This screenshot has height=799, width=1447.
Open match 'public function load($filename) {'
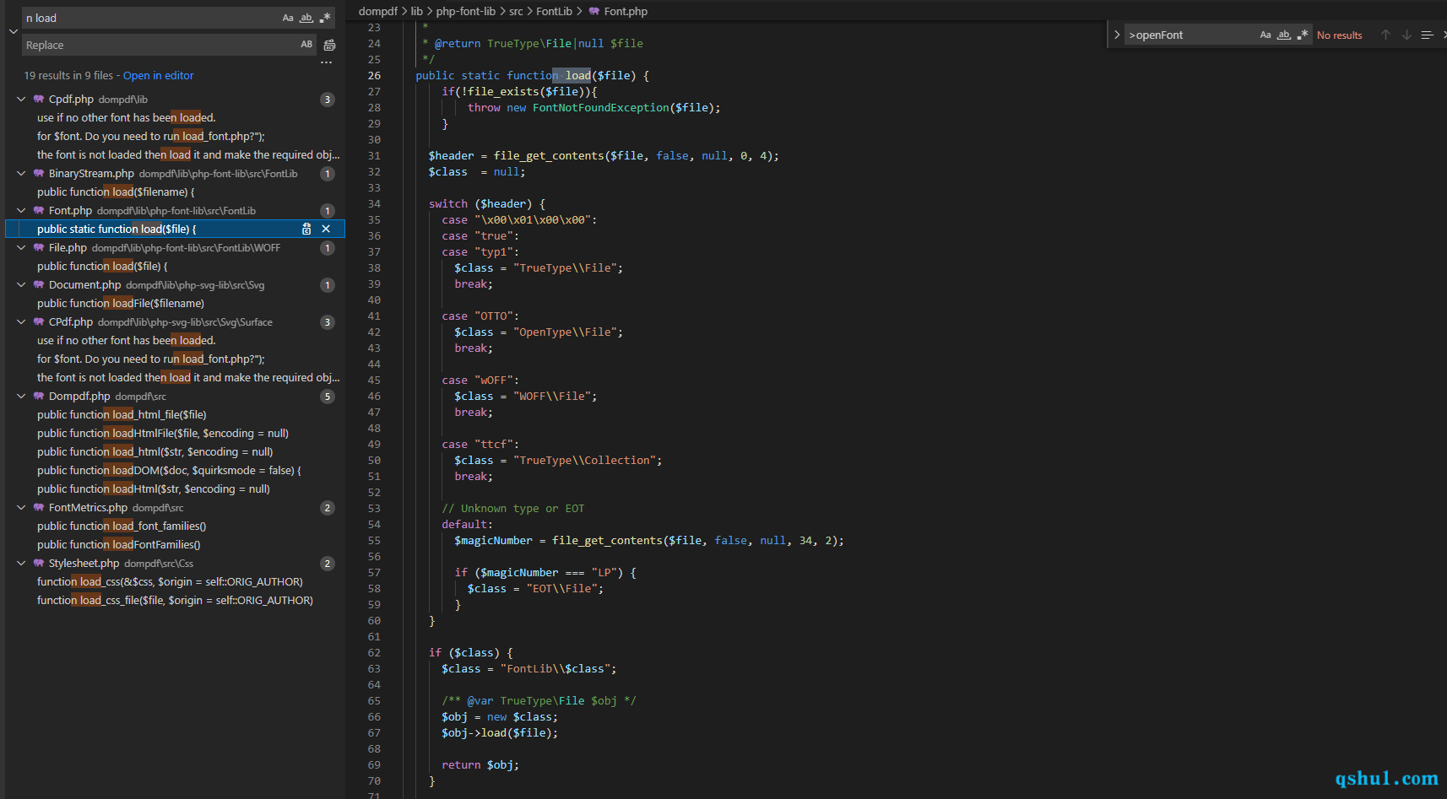[116, 192]
